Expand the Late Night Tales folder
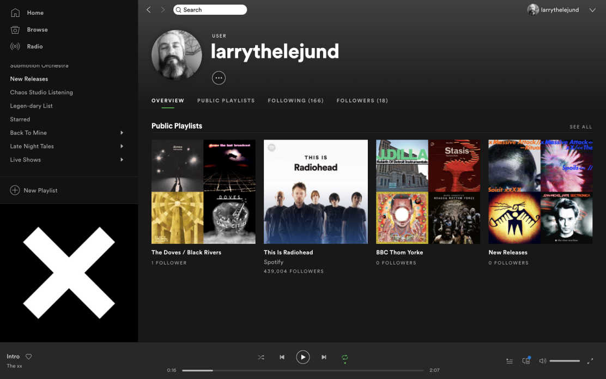Screen dimensions: 606x379 click(x=122, y=146)
